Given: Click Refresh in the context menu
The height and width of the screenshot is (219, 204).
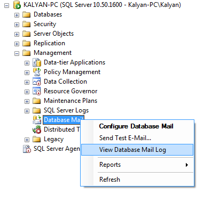Looking at the screenshot, I should [137, 180].
